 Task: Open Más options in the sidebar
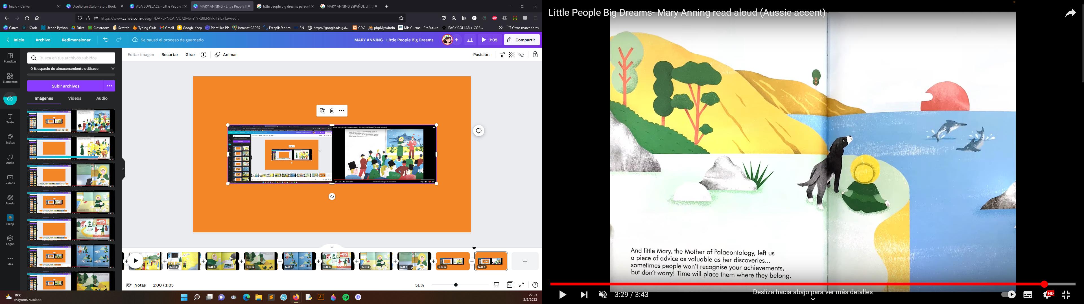10,261
